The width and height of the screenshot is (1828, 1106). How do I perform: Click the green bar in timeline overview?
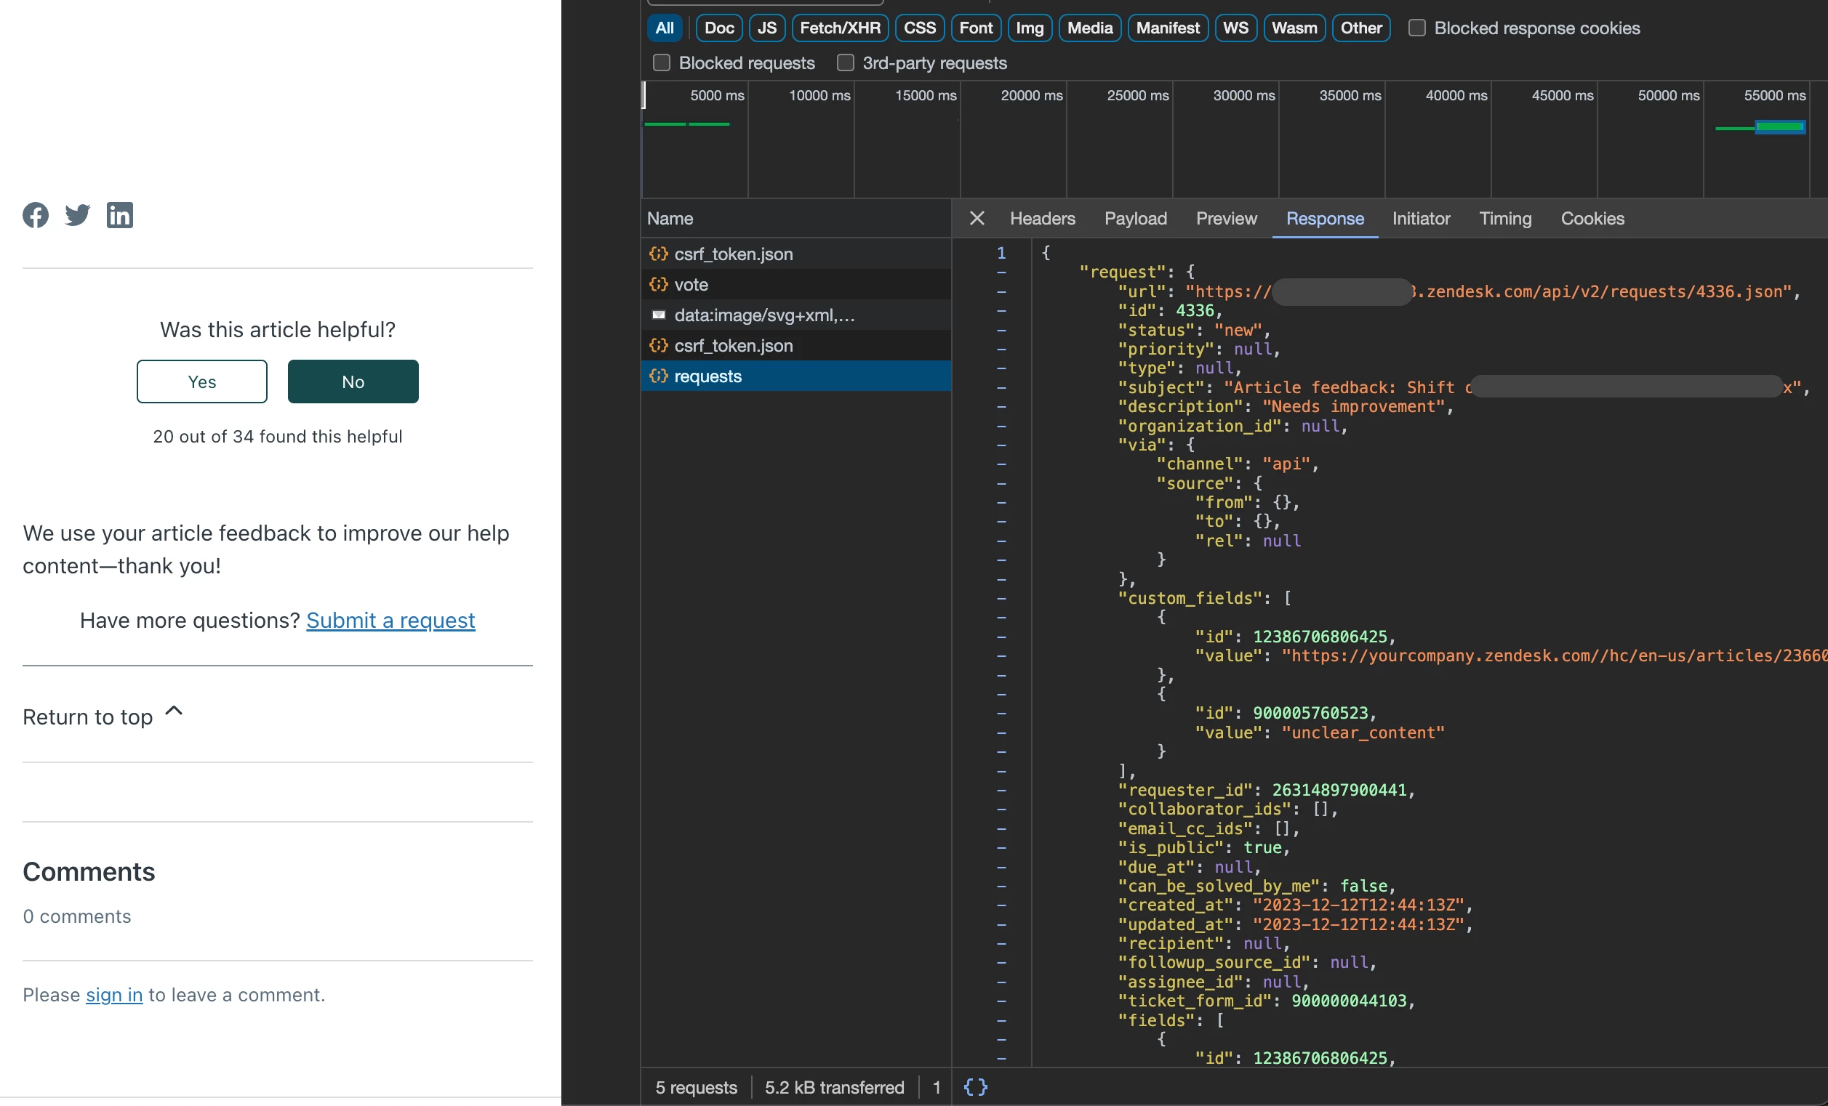click(x=1780, y=127)
